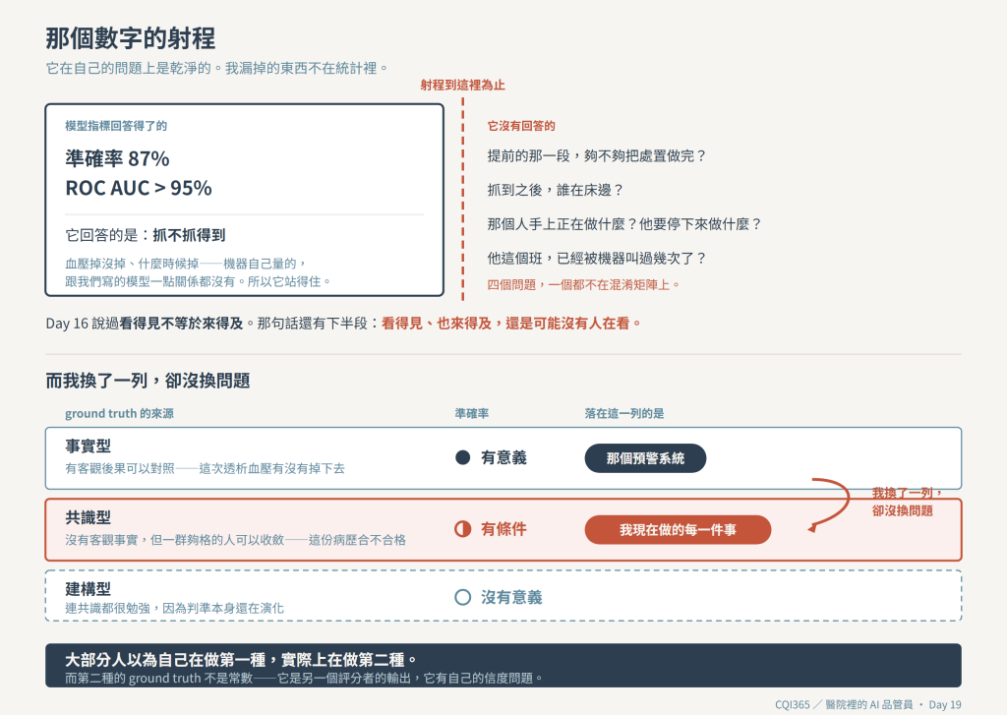This screenshot has height=715, width=1007.
Task: Click the question 他這個班,已經被機器叫過幾次了?
Action: click(597, 259)
